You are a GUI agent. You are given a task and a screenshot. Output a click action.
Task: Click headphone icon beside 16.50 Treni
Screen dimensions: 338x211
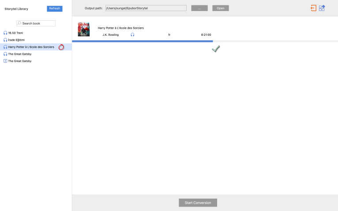[x=5, y=33]
